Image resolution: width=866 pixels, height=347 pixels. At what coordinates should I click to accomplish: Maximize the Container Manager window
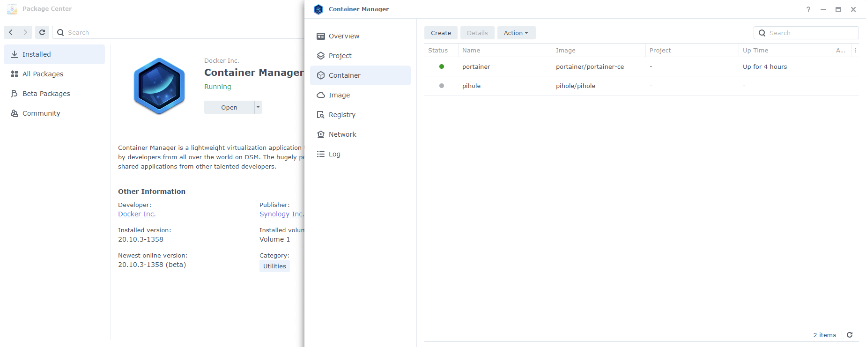[838, 9]
